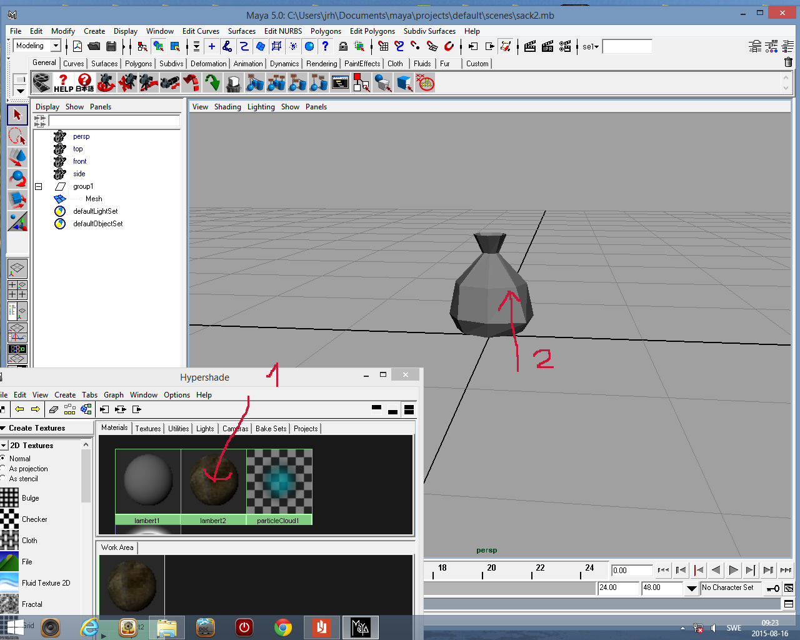Show hidden system tray icons
The image size is (800, 640).
click(682, 628)
